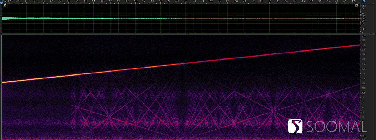Click the 20k label on the frequency scale
The width and height of the screenshot is (376, 140).
[x=363, y=45]
